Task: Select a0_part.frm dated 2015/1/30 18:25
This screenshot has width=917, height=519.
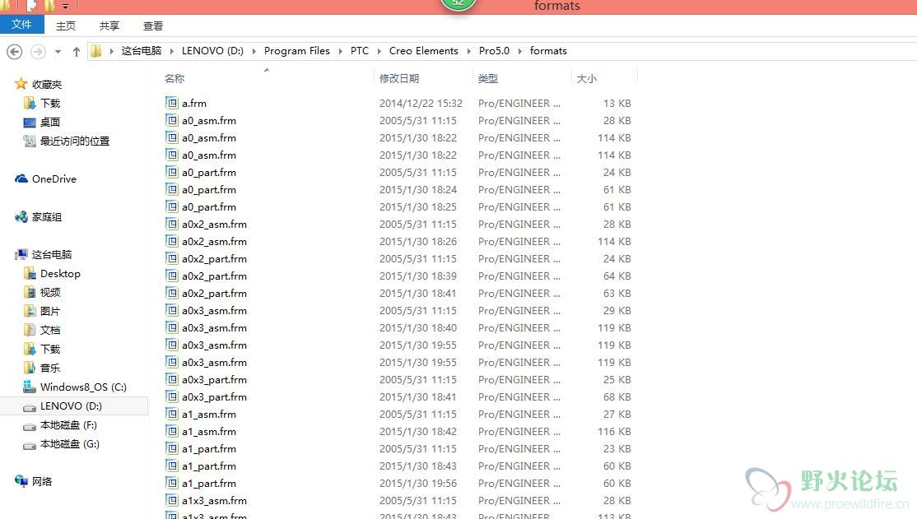Action: pyautogui.click(x=209, y=207)
